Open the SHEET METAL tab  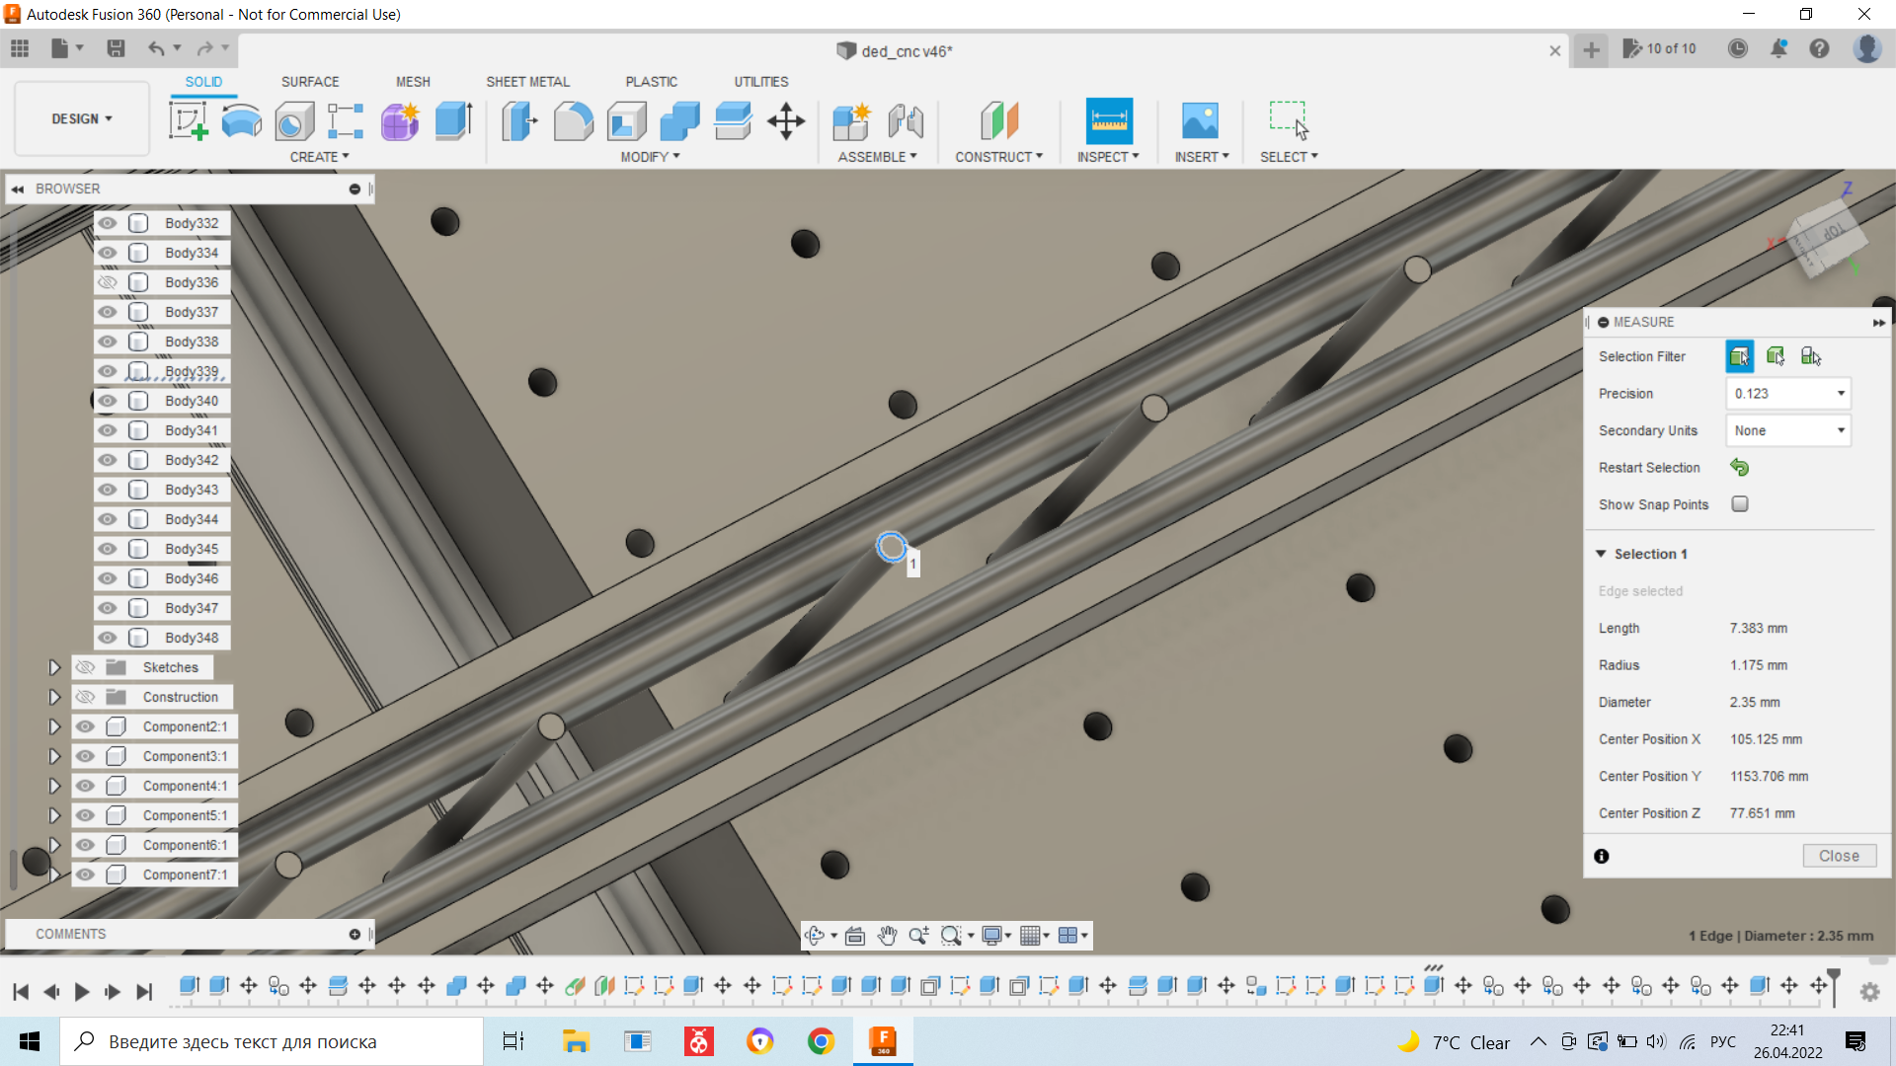(527, 82)
